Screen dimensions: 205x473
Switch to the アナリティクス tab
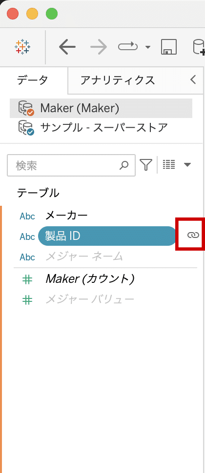coord(118,80)
